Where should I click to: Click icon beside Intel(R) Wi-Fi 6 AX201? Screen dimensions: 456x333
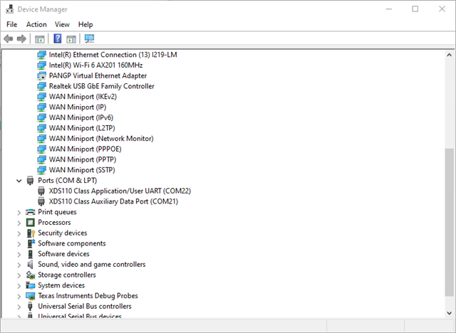click(x=41, y=65)
